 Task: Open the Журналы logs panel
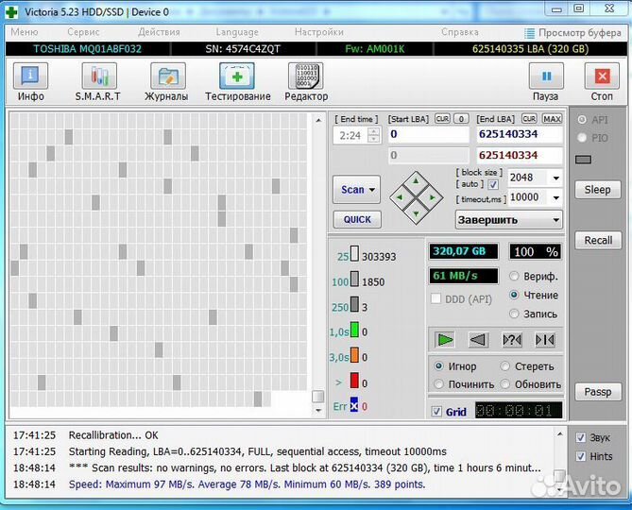click(167, 76)
